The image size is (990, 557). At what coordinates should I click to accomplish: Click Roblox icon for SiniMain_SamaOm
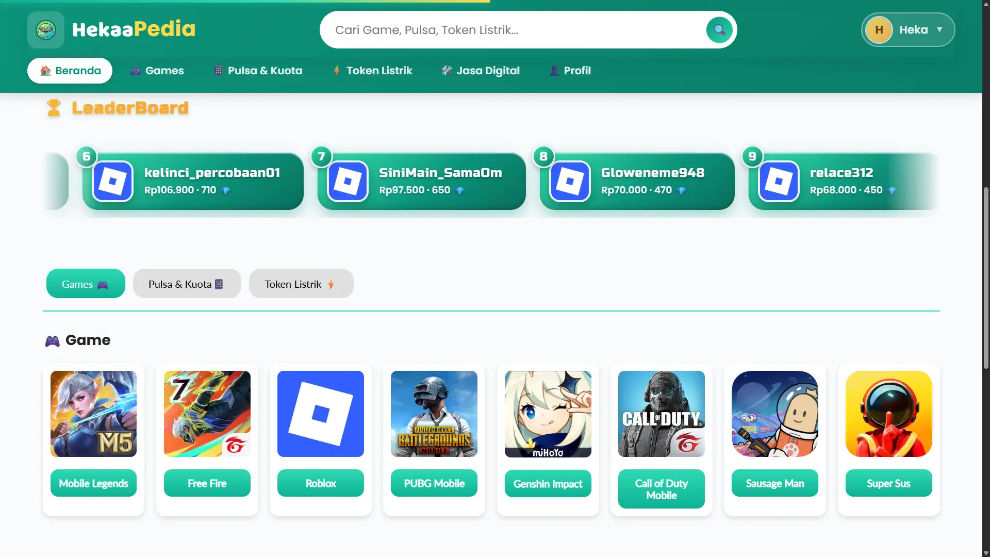pyautogui.click(x=348, y=182)
